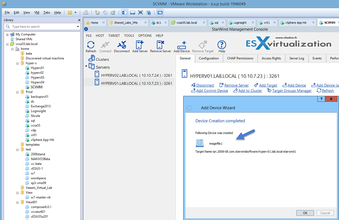Screen dimensions: 339x220
Task: Take a snapshot using the VMware toolbar icon
Action: point(97,13)
